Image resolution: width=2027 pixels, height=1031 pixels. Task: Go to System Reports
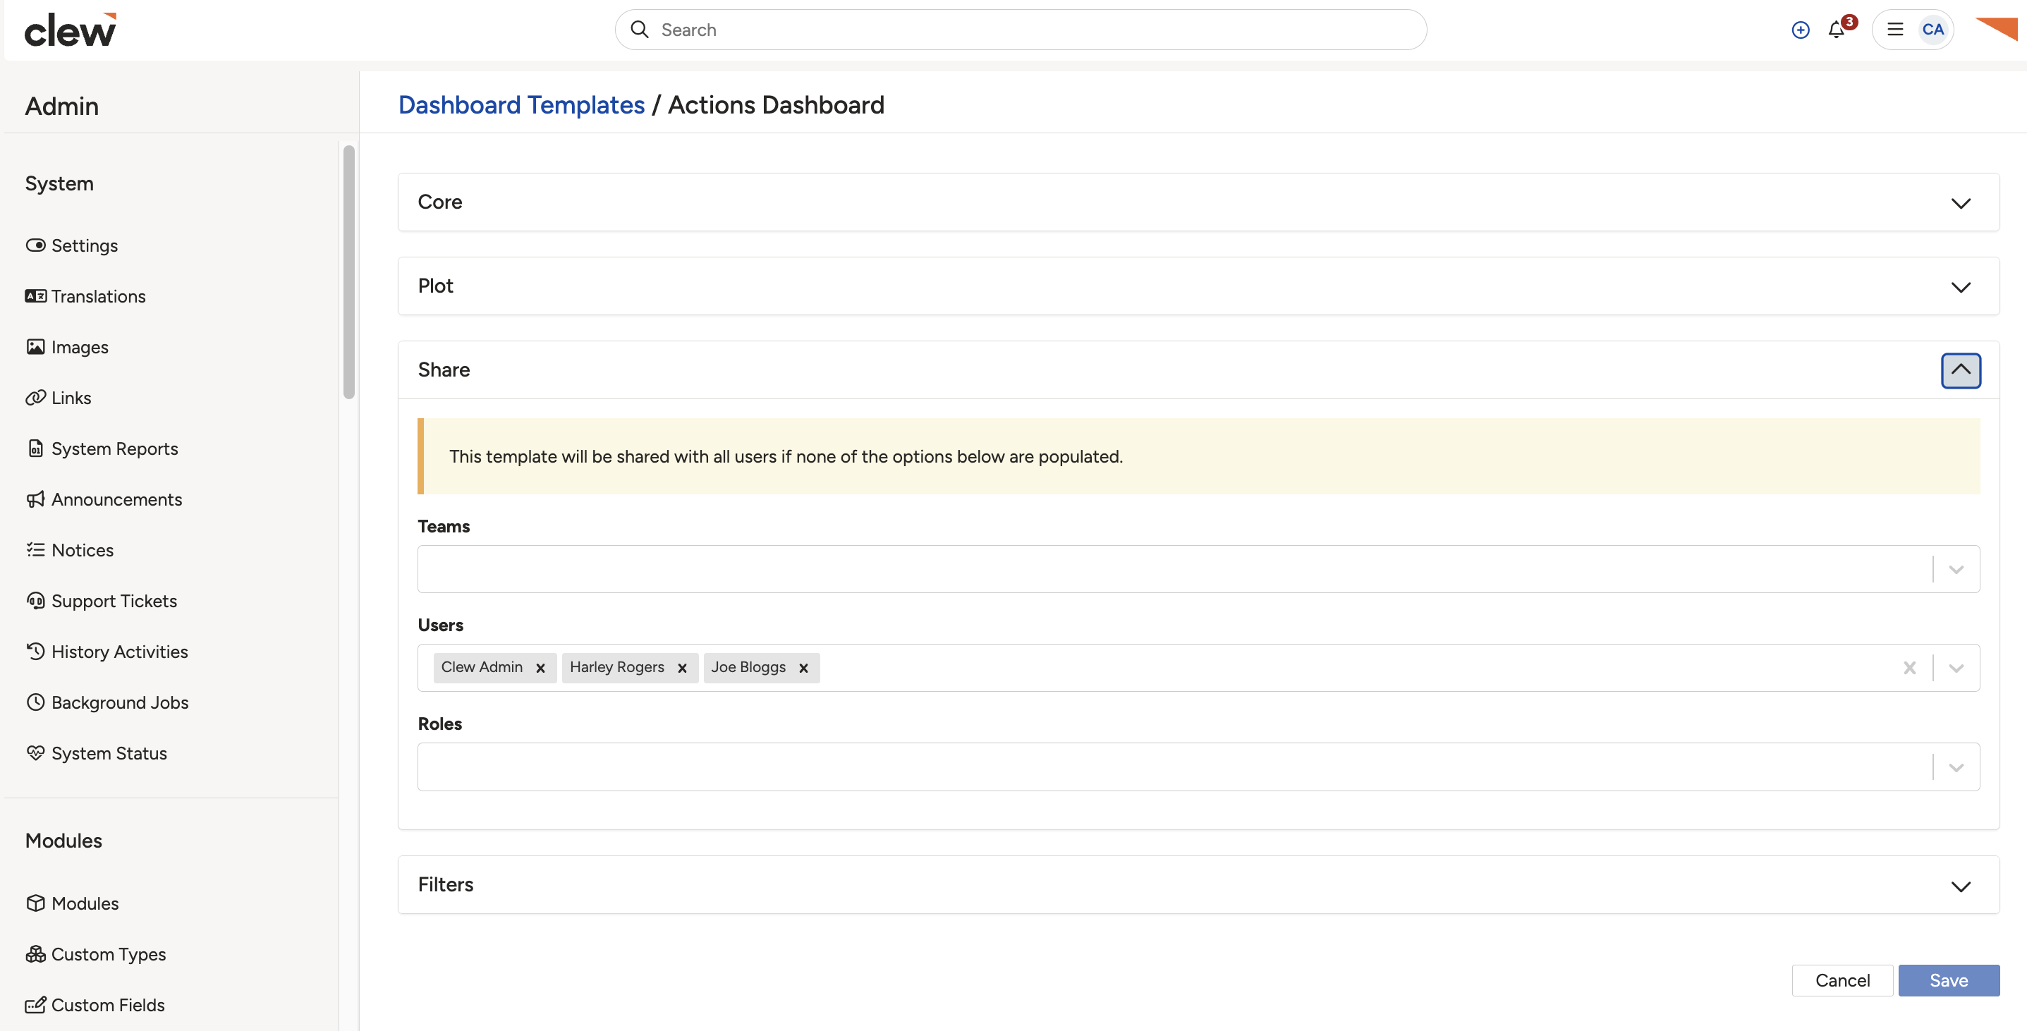102,449
